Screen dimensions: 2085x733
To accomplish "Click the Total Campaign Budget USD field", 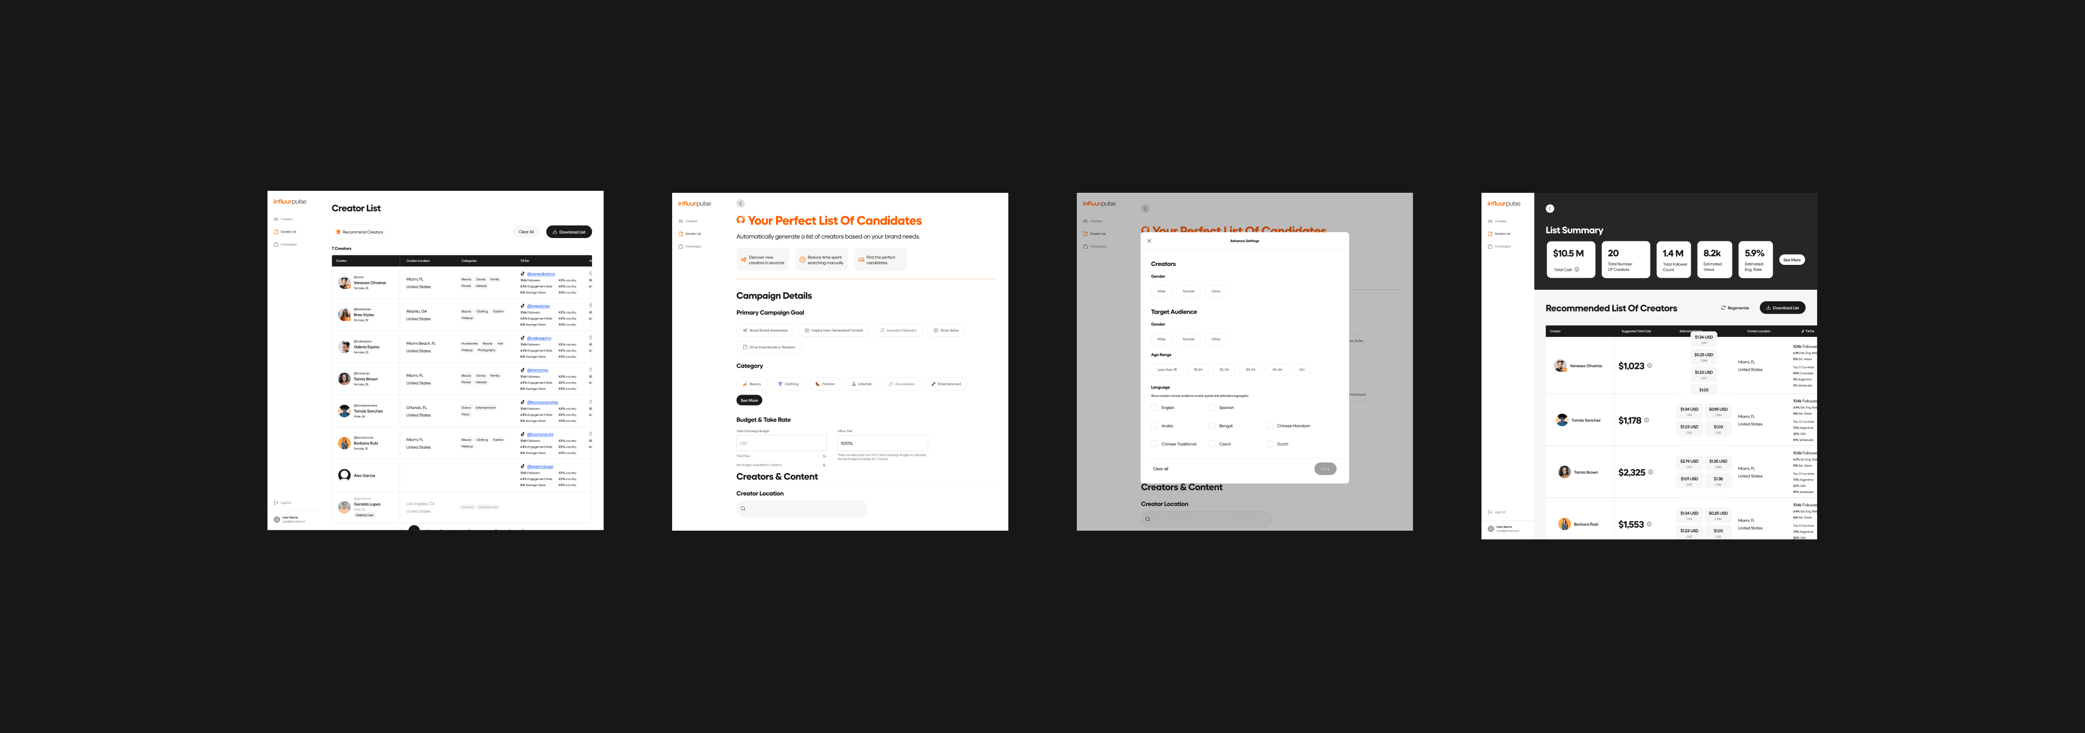I will pyautogui.click(x=781, y=443).
